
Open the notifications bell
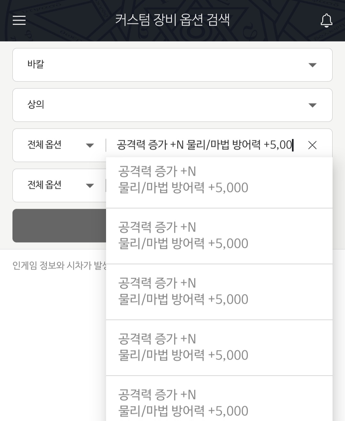pyautogui.click(x=326, y=20)
